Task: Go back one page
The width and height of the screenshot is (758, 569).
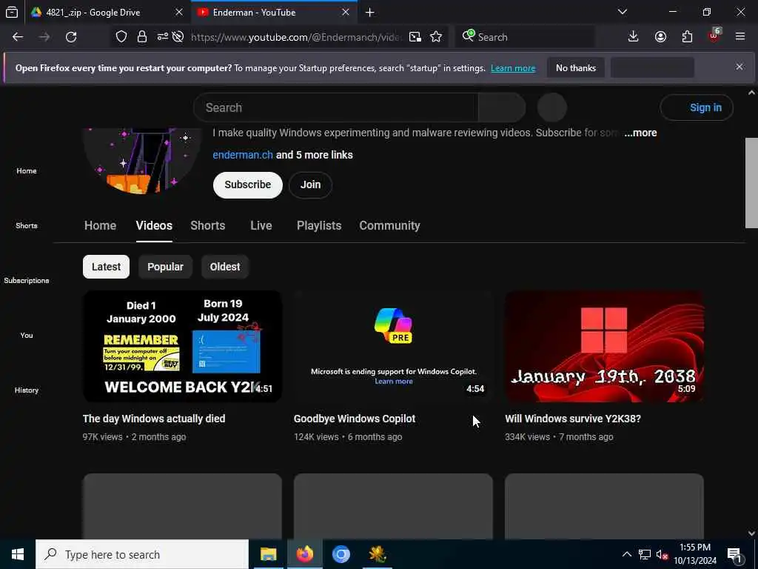Action: (18, 37)
